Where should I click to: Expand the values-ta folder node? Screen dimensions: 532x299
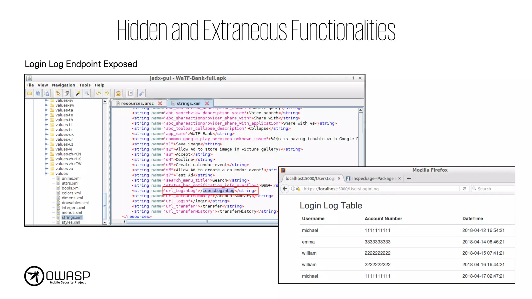tap(46, 110)
